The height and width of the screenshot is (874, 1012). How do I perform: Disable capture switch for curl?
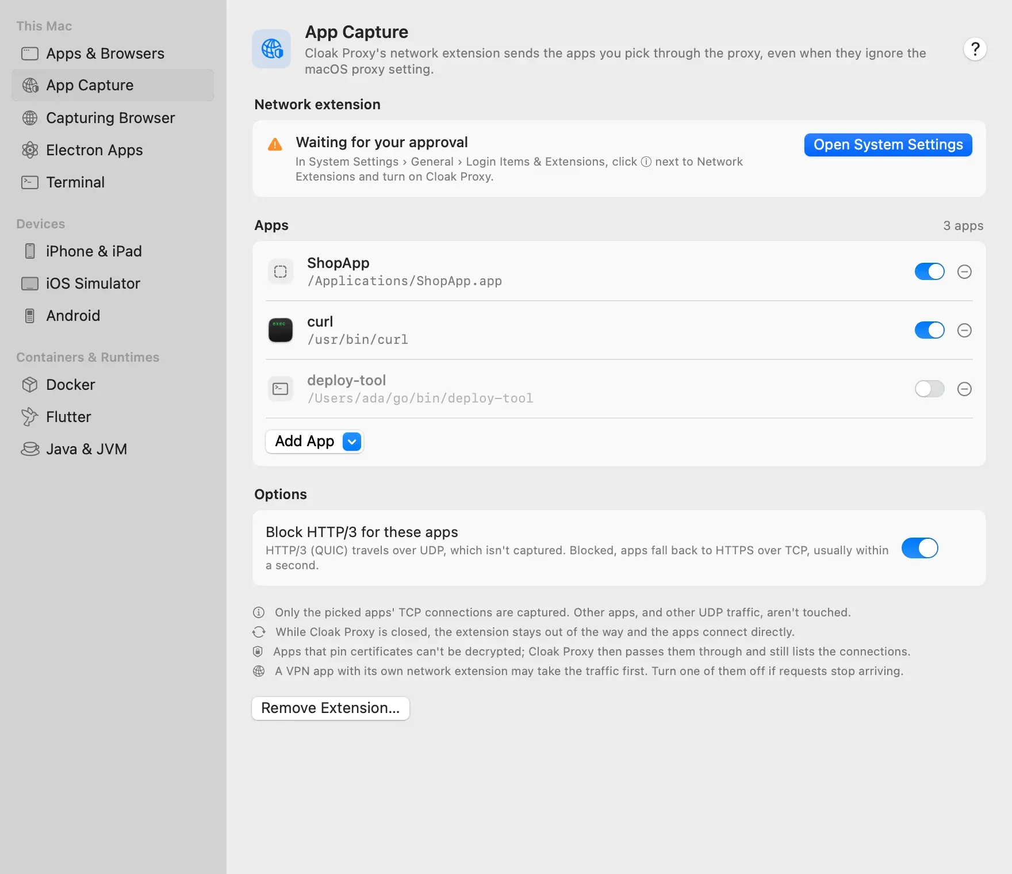[930, 330]
